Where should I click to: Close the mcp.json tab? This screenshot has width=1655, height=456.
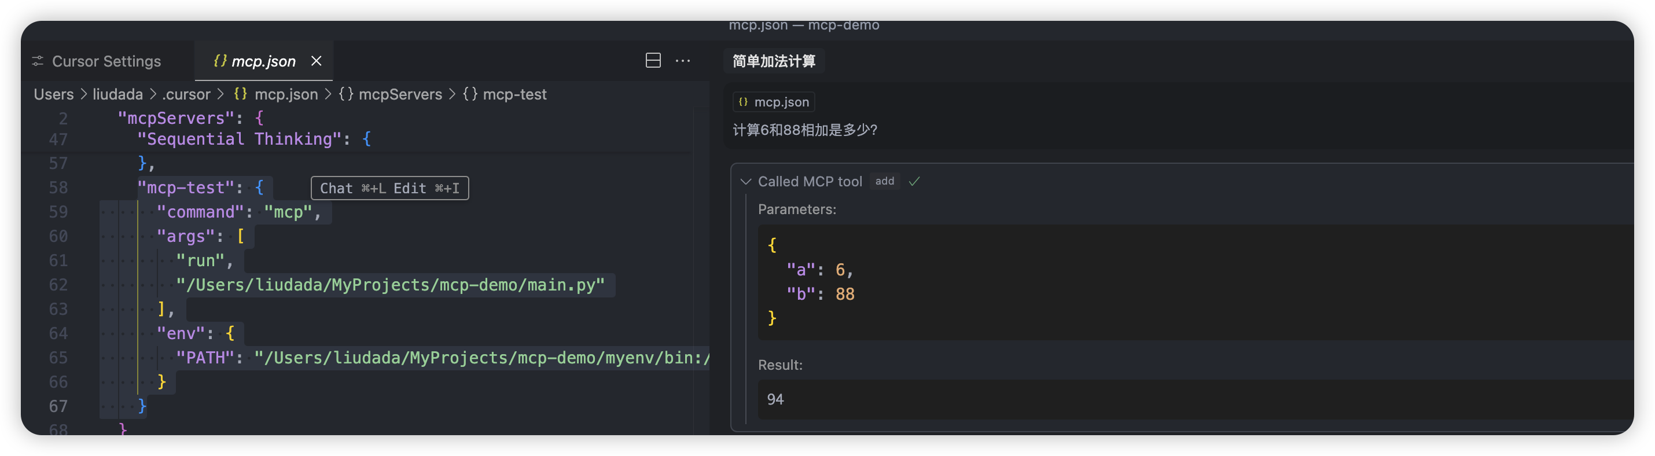click(x=316, y=61)
